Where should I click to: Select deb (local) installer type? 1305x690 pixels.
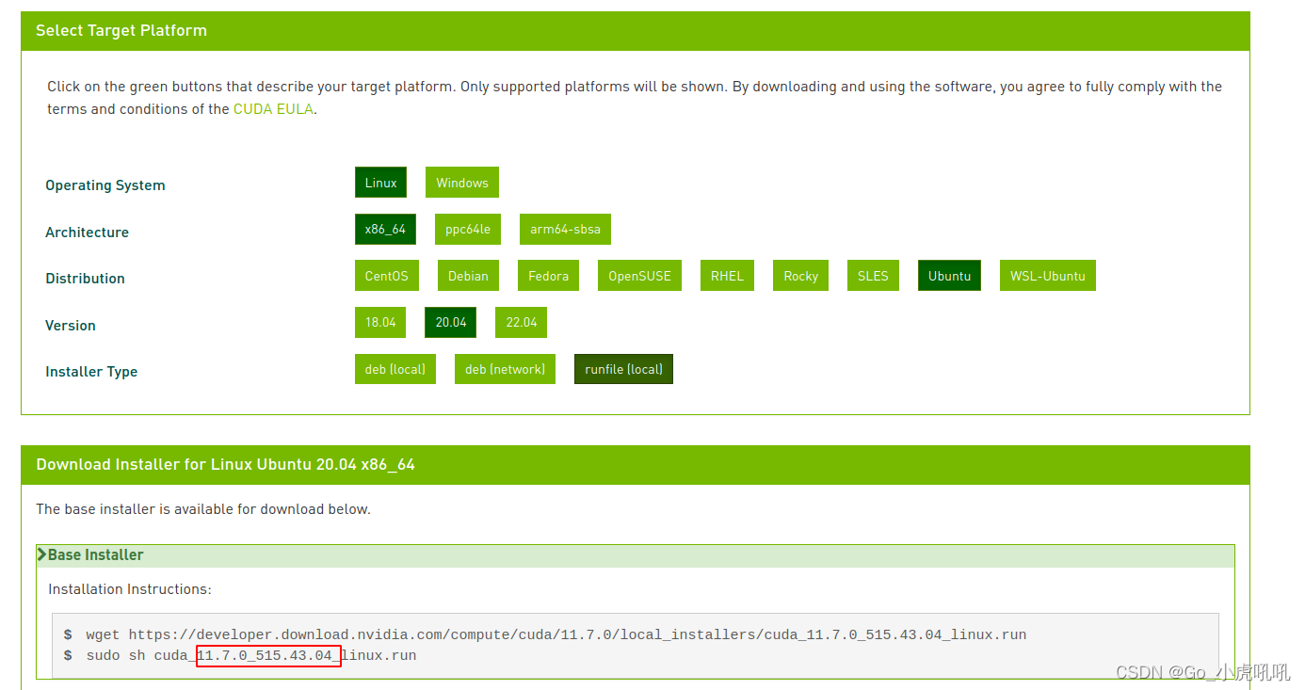coord(395,369)
